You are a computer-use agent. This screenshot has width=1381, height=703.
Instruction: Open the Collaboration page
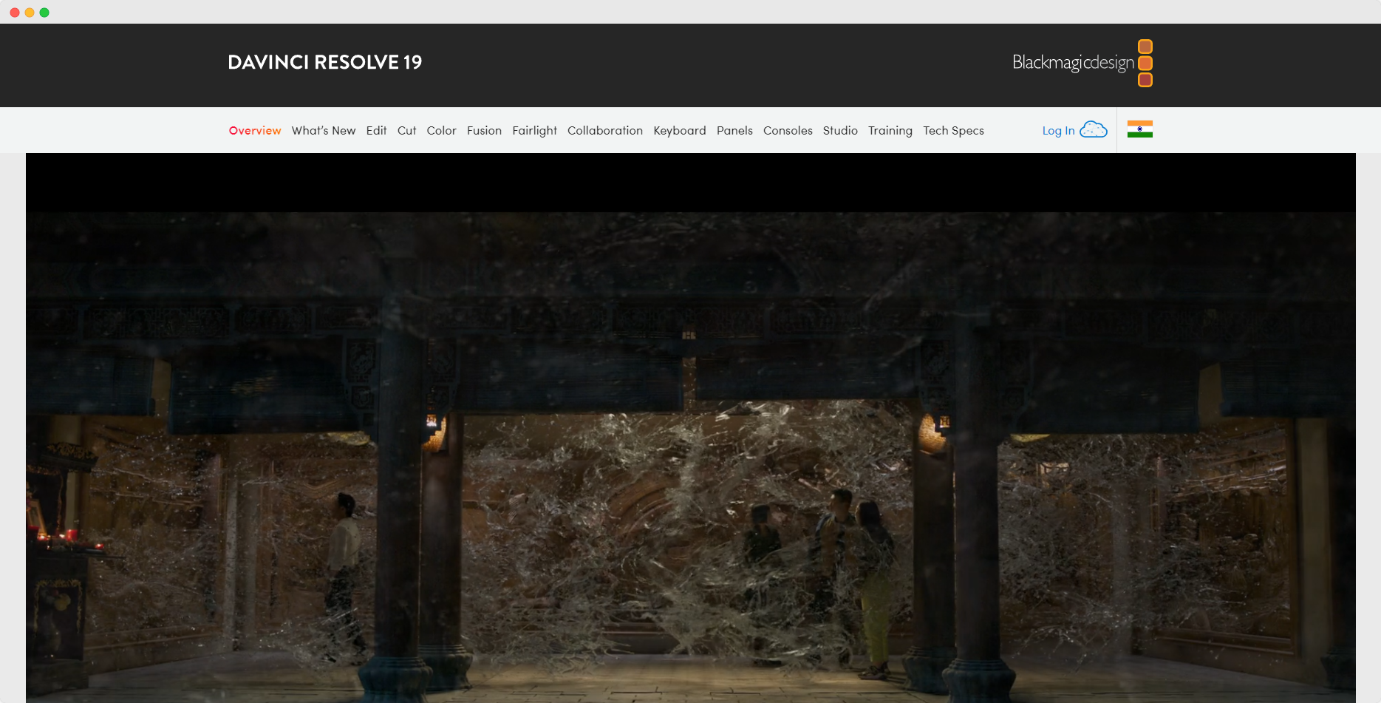605,131
